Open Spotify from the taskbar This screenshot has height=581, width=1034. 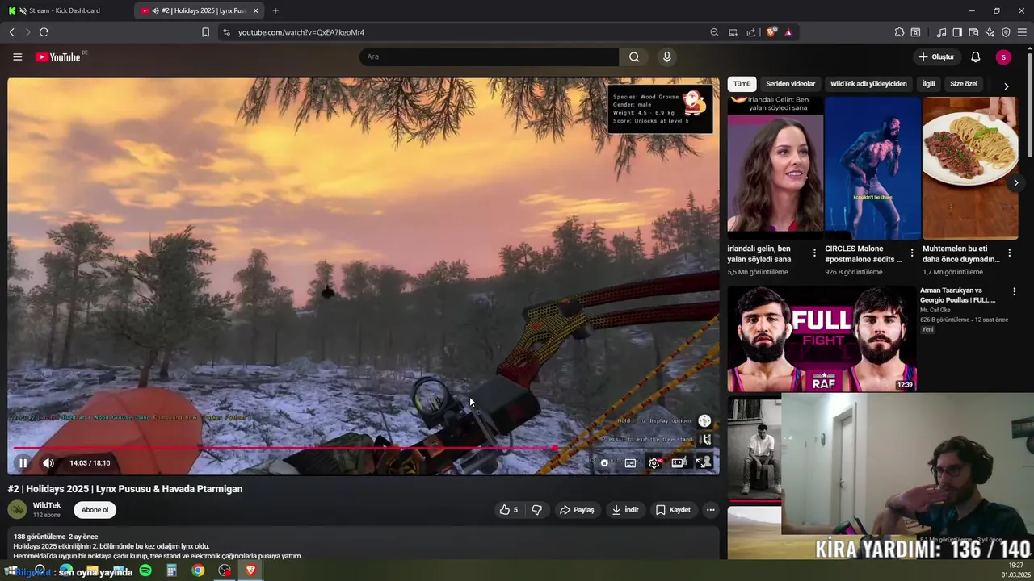point(145,571)
